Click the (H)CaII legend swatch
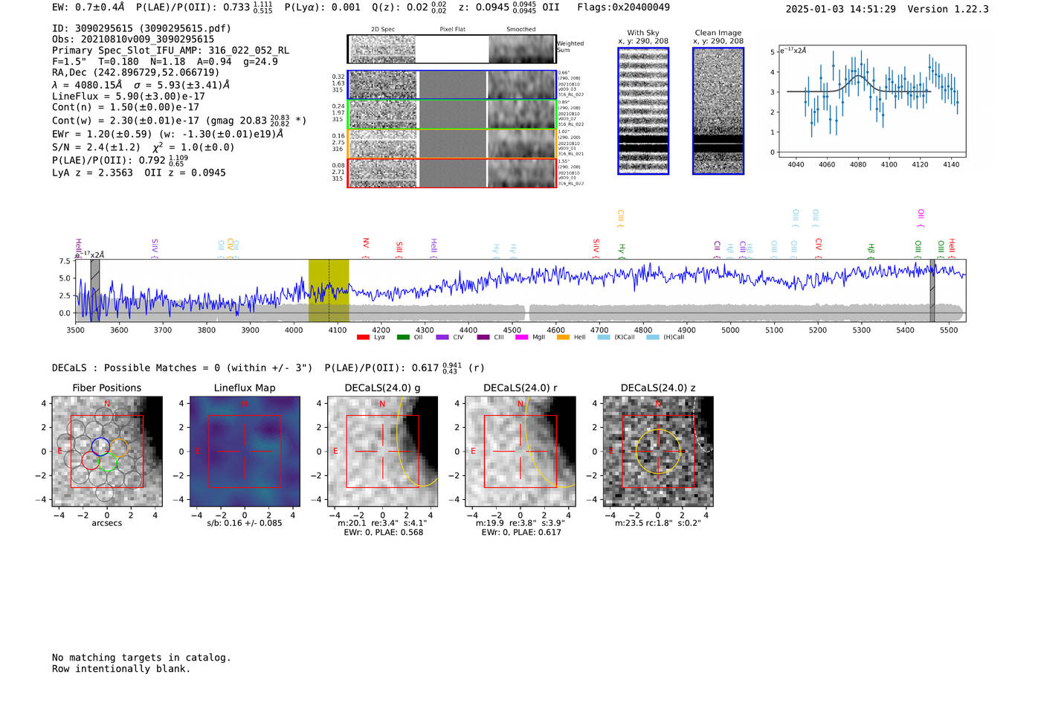 coord(653,338)
